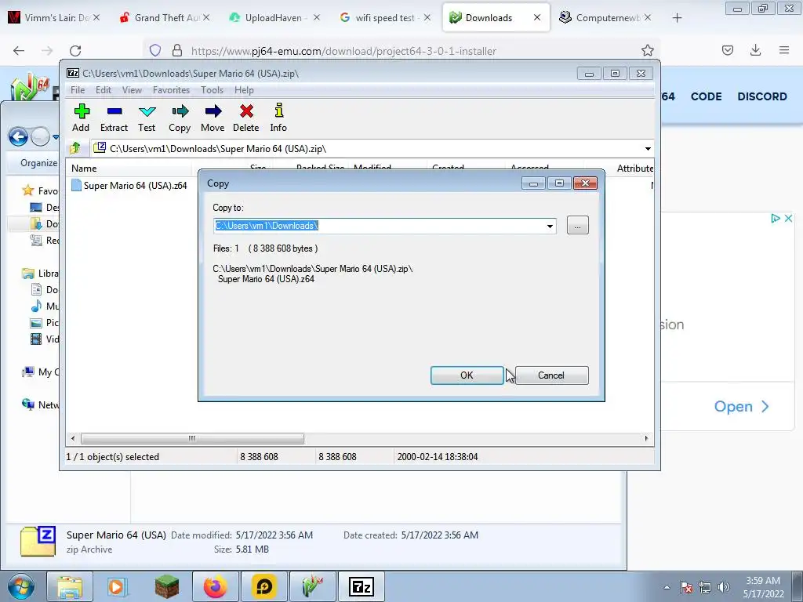Image resolution: width=803 pixels, height=602 pixels.
Task: Switch to the wifi speed test tab
Action: pyautogui.click(x=385, y=18)
